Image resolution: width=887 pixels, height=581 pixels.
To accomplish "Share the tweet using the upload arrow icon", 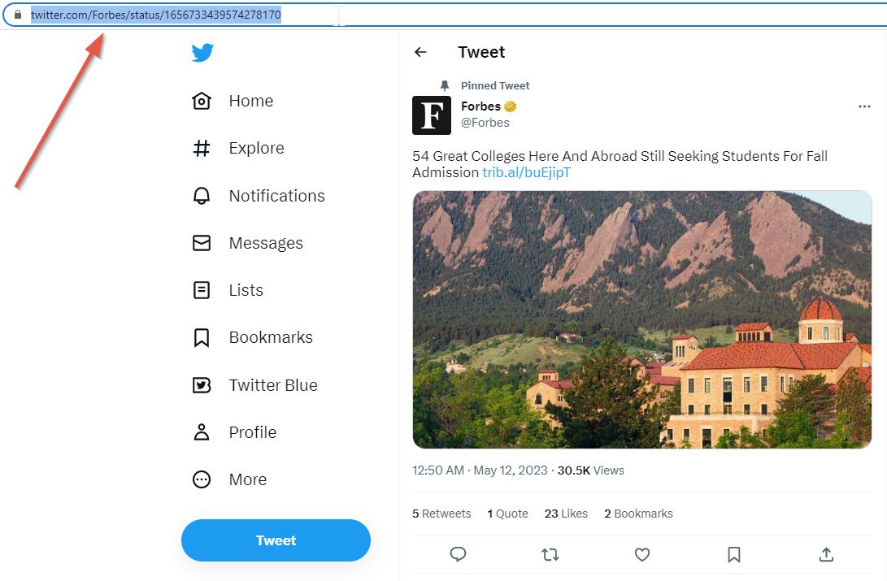I will click(825, 554).
